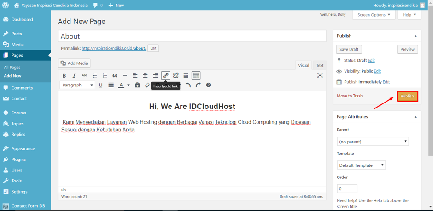Click Preview button
Screen dimensions: 433x211
[x=407, y=49]
